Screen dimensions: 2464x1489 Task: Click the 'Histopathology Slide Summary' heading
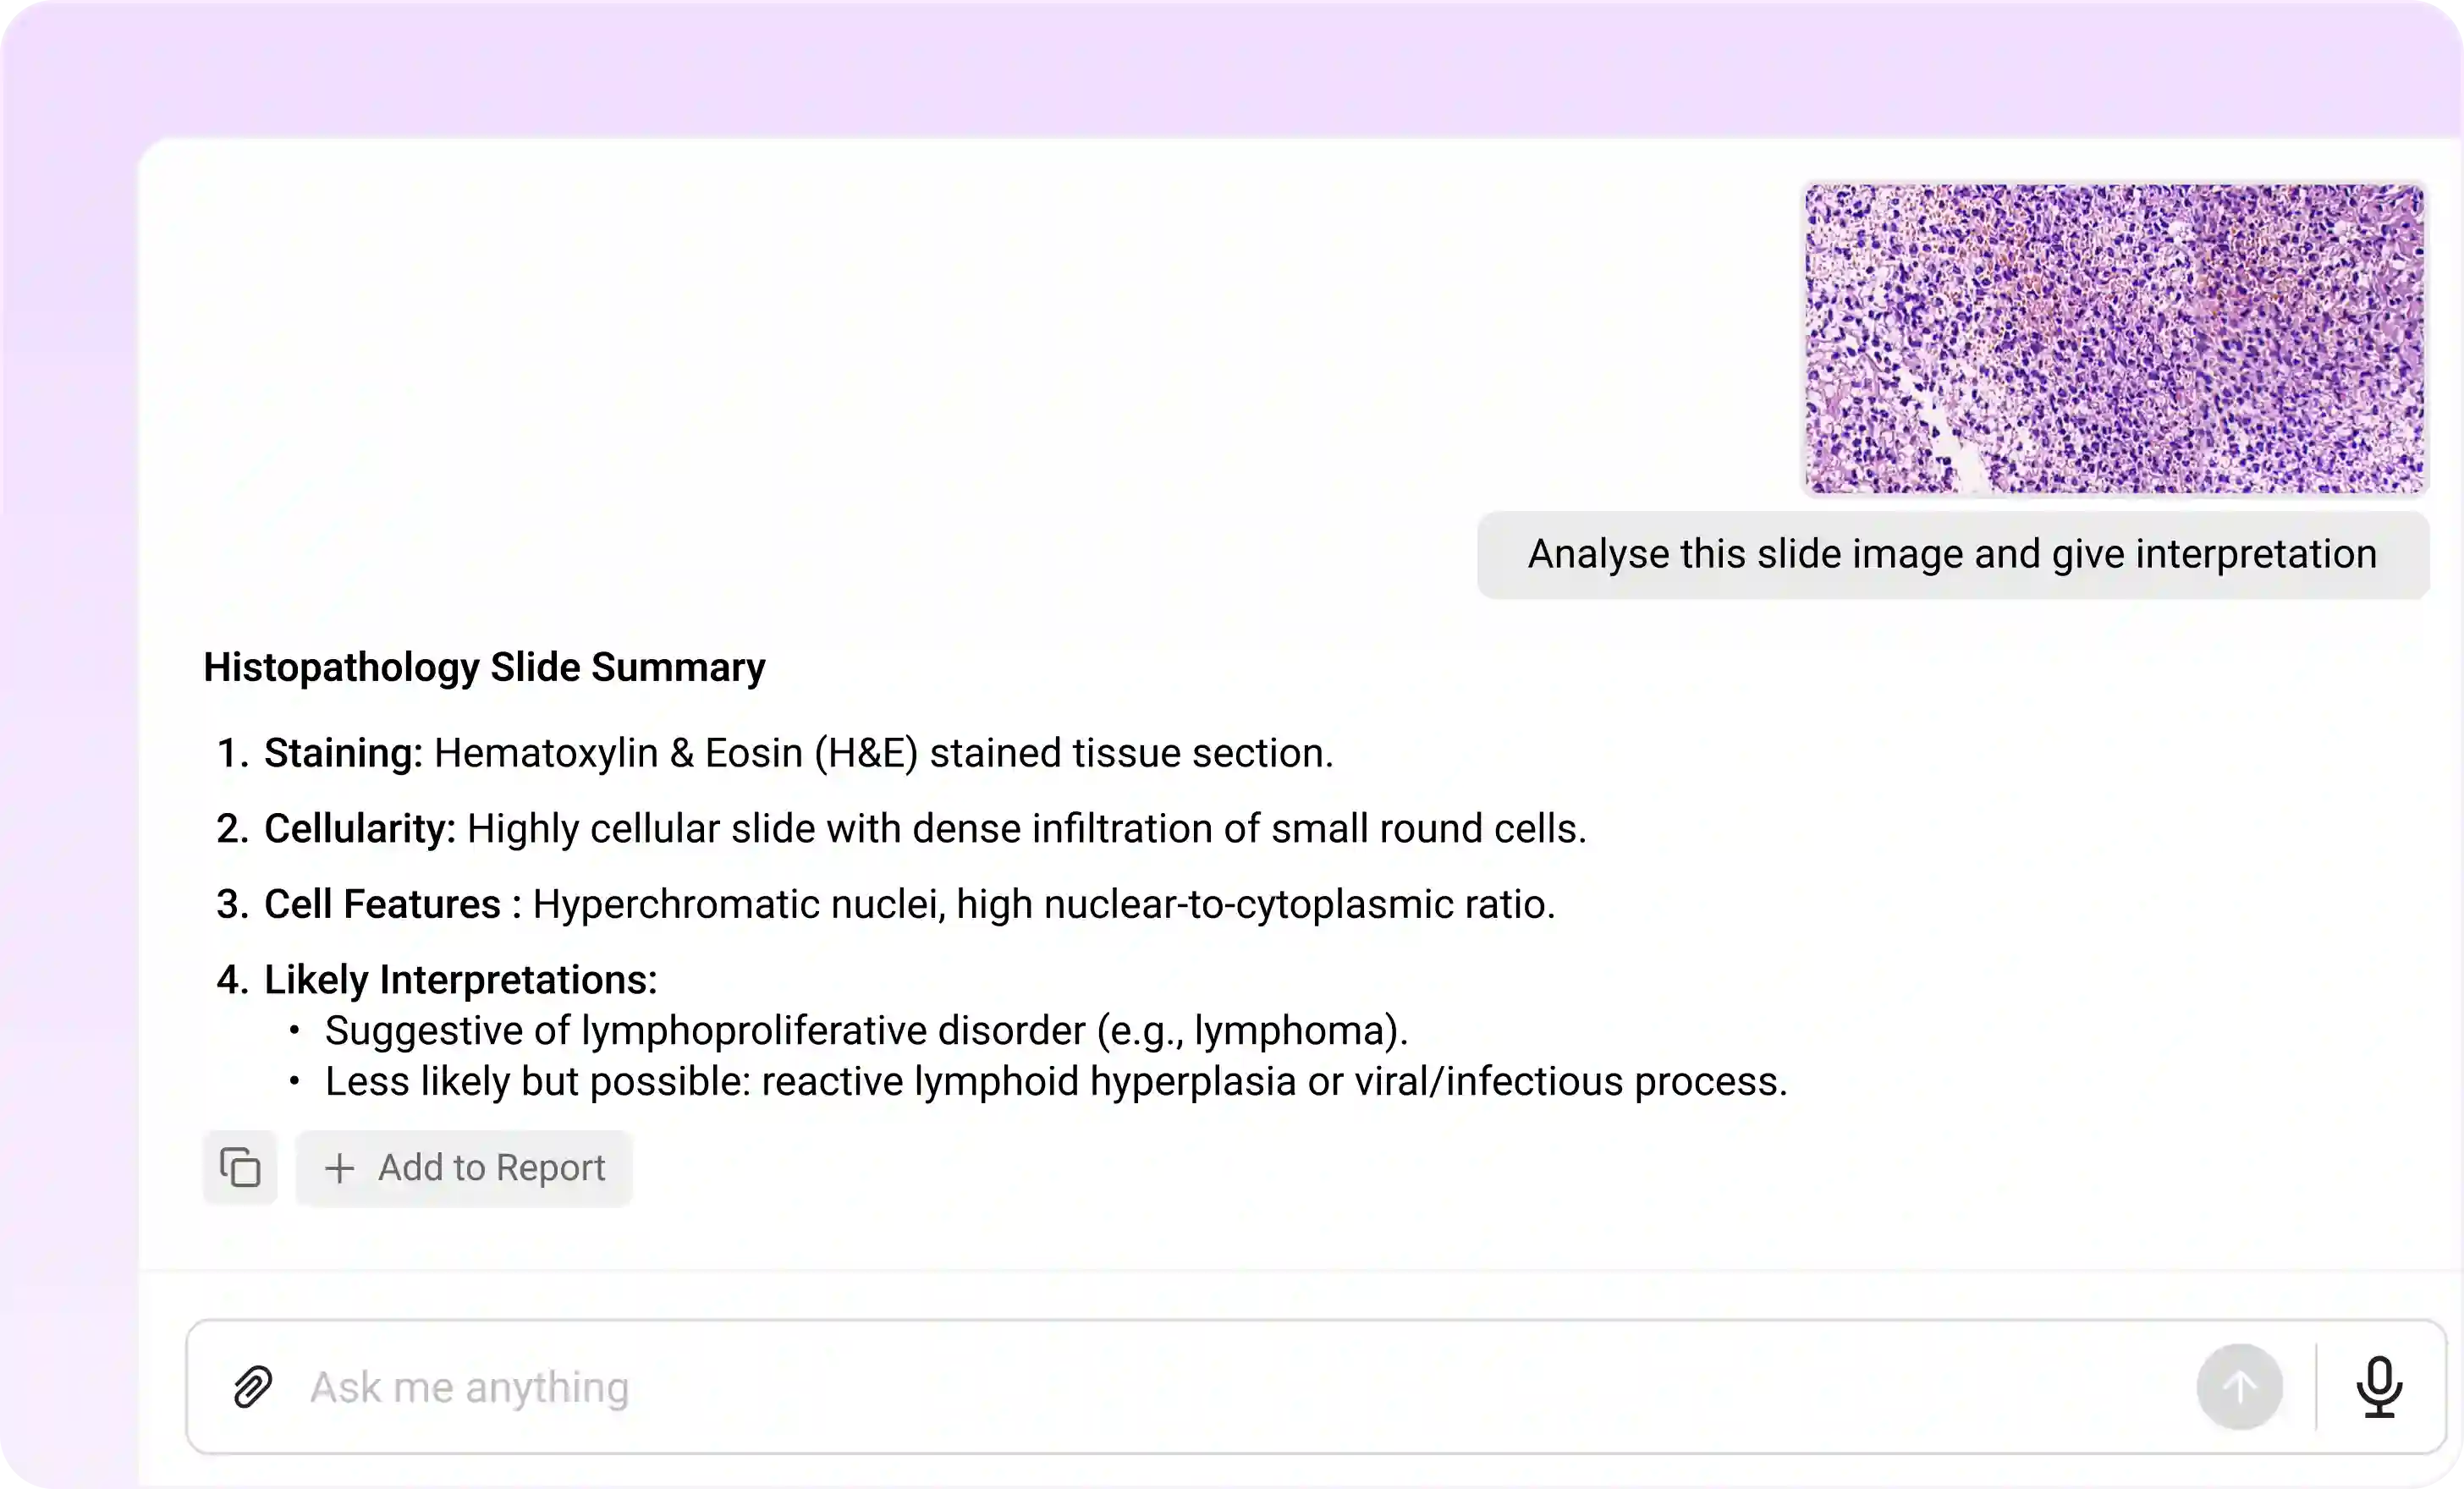coord(484,667)
